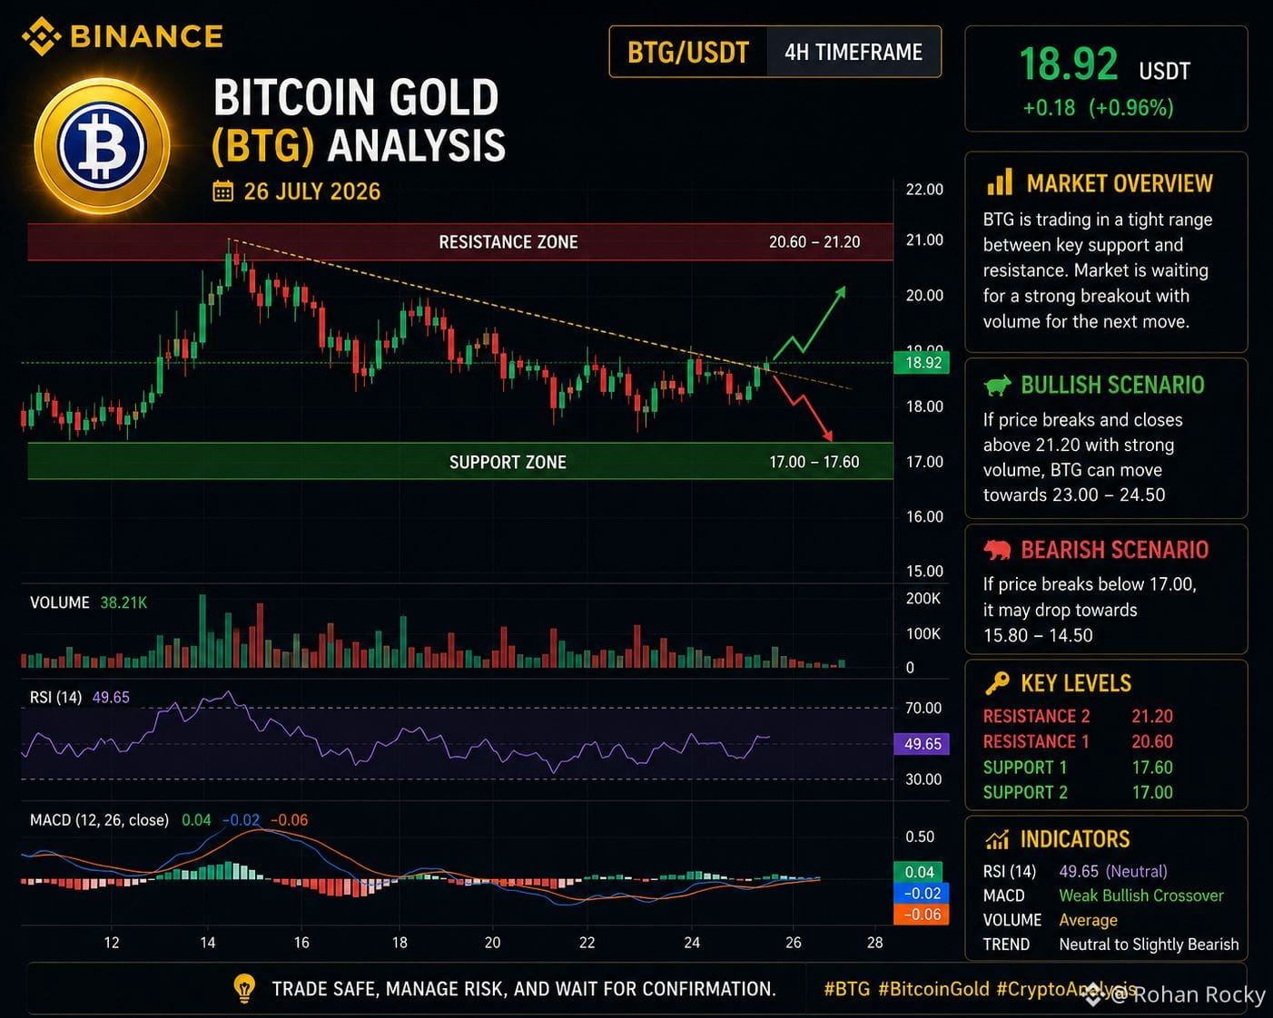This screenshot has height=1018, width=1273.
Task: Click the Average volume reading
Action: [x=1088, y=920]
